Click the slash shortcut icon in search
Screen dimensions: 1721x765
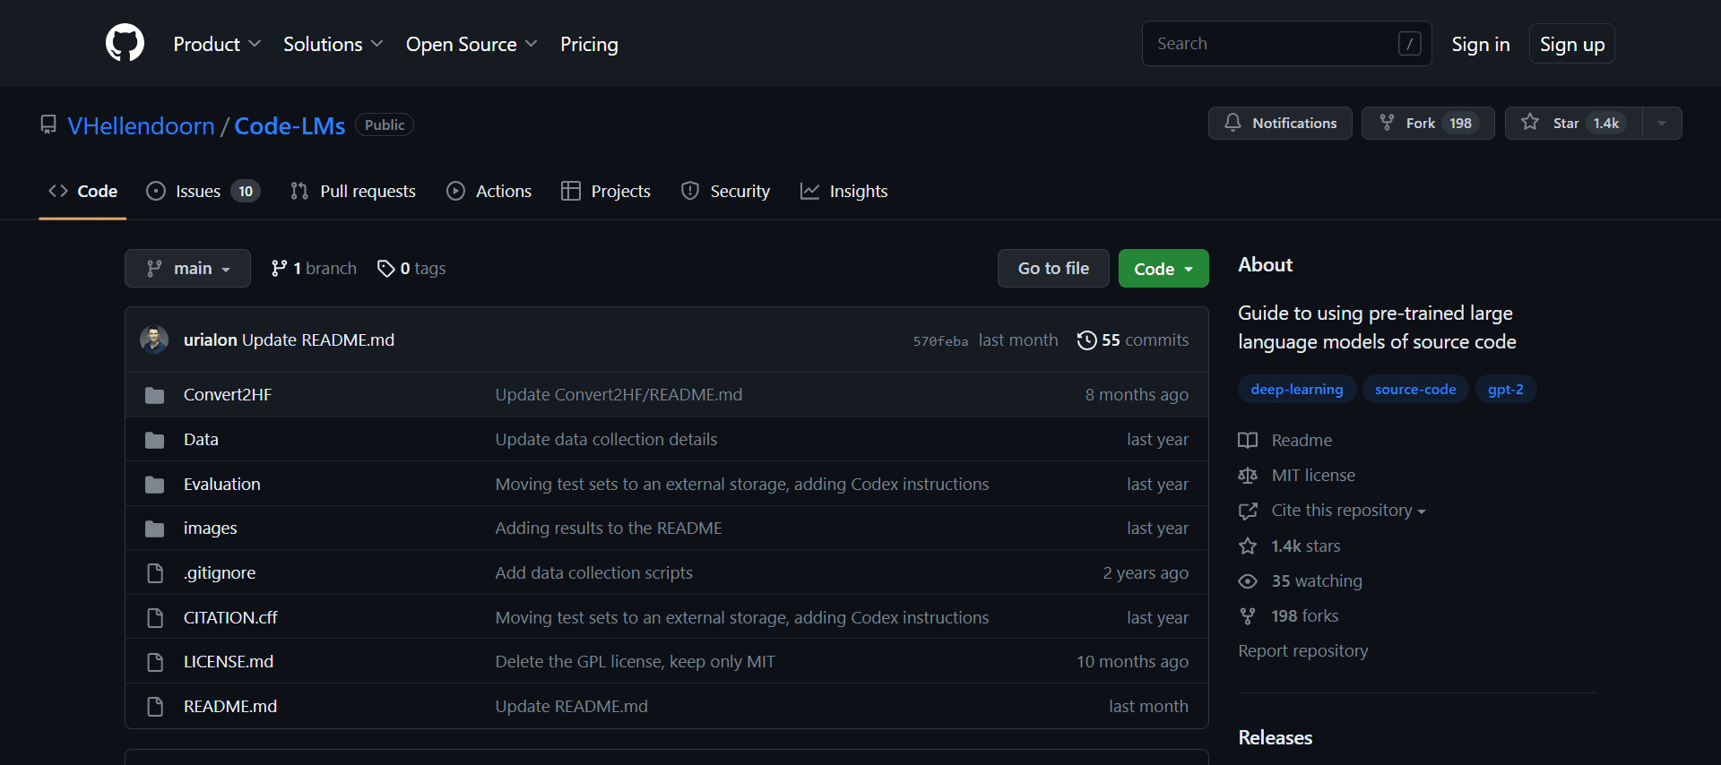pyautogui.click(x=1409, y=43)
